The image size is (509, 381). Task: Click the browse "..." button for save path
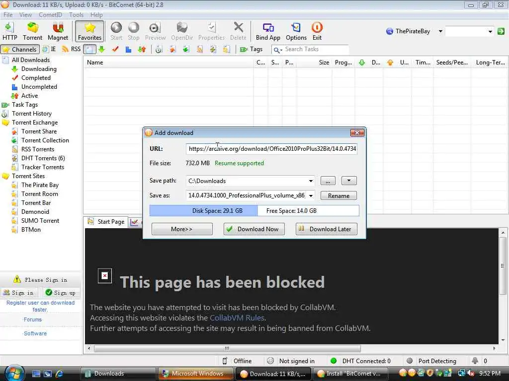(x=328, y=181)
